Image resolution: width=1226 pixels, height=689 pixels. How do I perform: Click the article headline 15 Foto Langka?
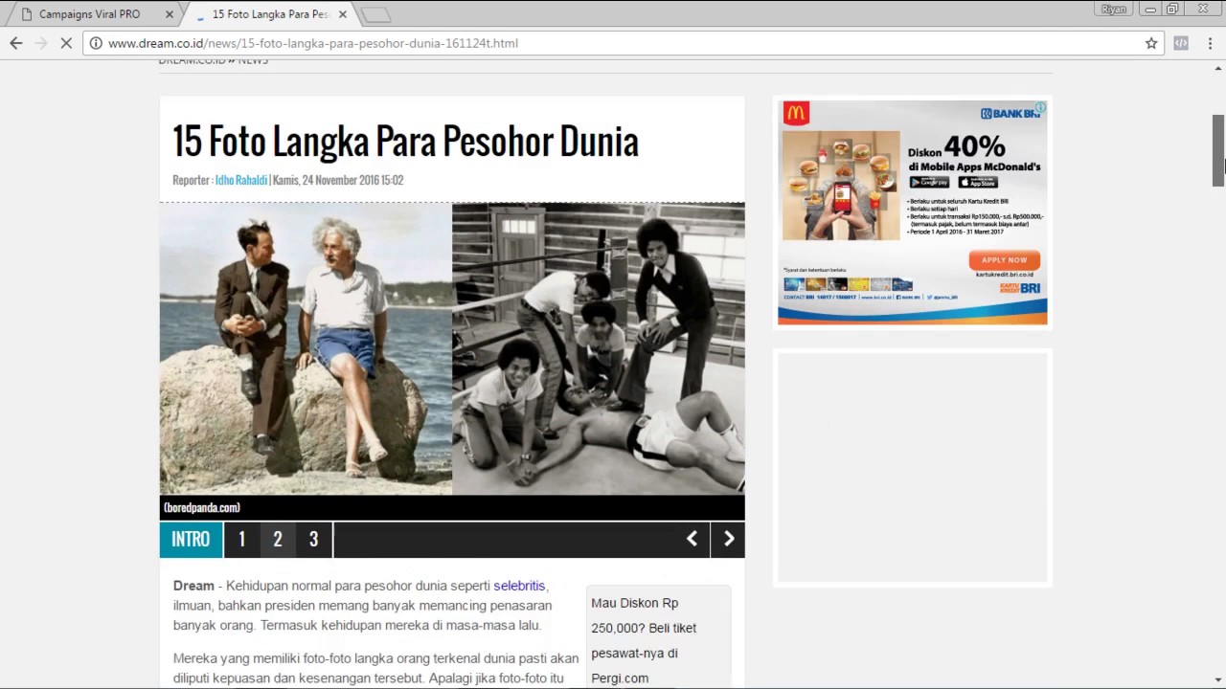pyautogui.click(x=405, y=142)
